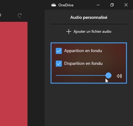133x126 pixels.
Task: Click the partially visible undo icon
Action: (x=0, y=15)
